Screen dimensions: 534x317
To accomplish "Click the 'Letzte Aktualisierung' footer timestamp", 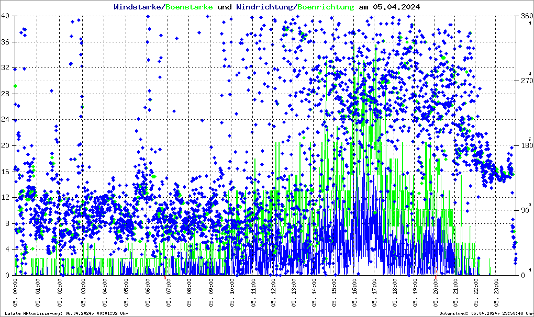I will point(66,313).
